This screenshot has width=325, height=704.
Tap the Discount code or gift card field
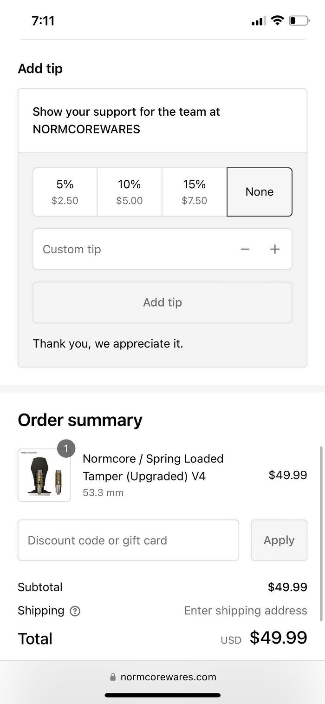[128, 540]
